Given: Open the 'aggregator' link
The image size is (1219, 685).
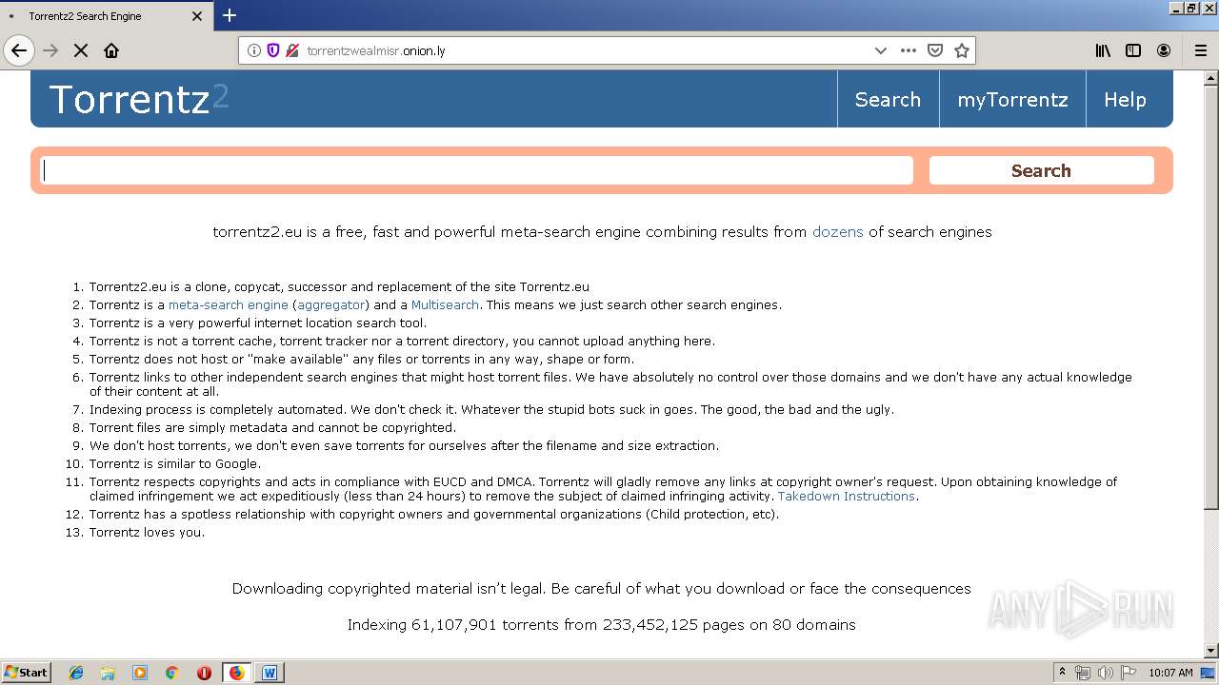Looking at the screenshot, I should click(330, 304).
